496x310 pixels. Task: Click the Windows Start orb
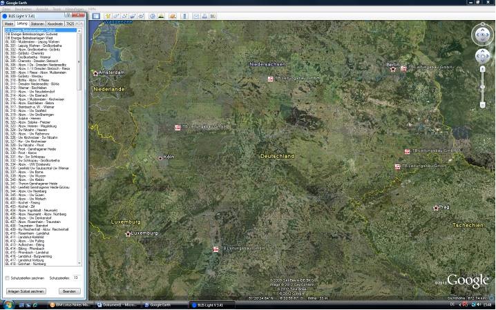tap(8, 305)
